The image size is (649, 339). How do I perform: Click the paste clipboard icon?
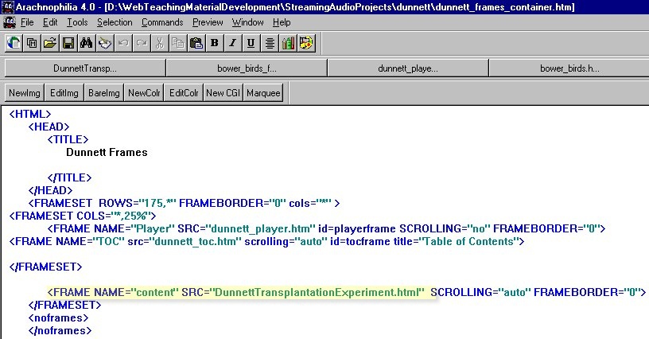click(196, 42)
